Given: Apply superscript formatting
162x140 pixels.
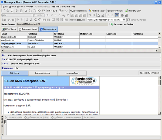Looking at the screenshot, I should (68, 15).
